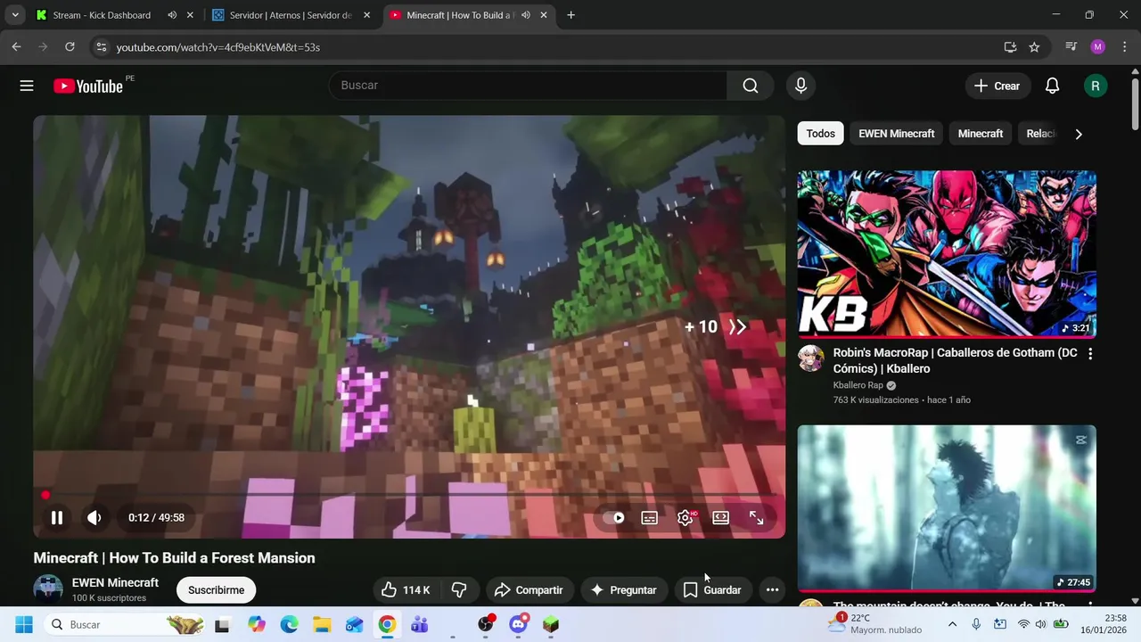Select the Minecraft filter chip
1141x642 pixels.
[981, 134]
